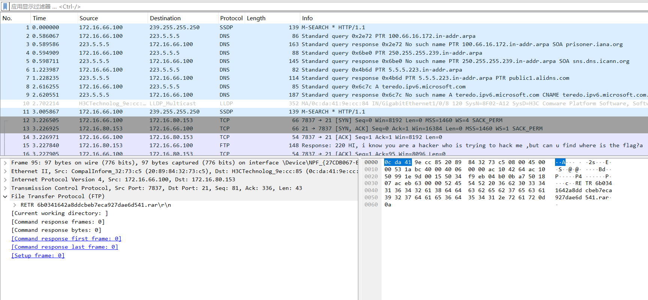The width and height of the screenshot is (648, 300).
Task: Click highlighted hex bytes 0c da 41
Action: 398,162
